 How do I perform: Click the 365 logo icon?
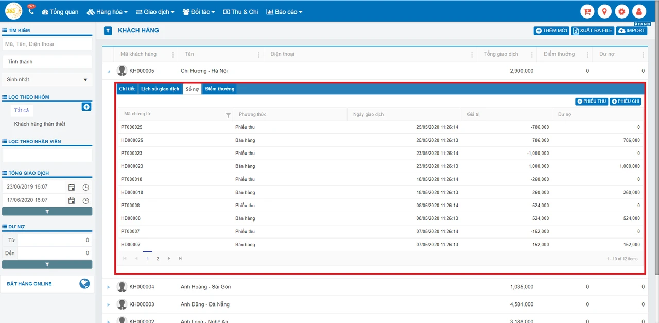coord(13,11)
